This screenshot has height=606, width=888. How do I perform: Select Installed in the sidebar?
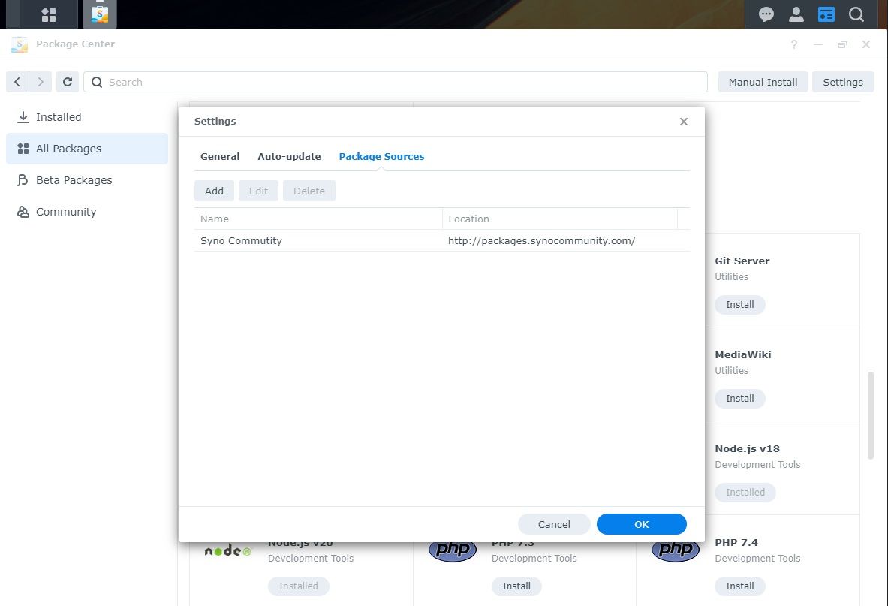tap(56, 116)
